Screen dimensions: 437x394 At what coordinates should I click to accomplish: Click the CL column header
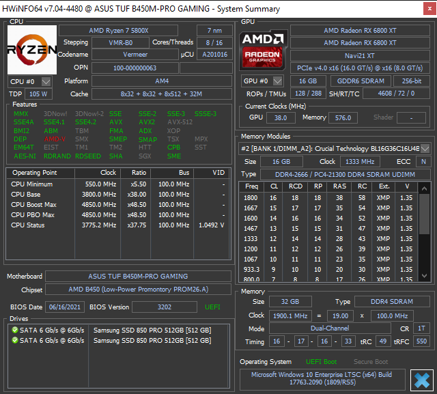(273, 186)
